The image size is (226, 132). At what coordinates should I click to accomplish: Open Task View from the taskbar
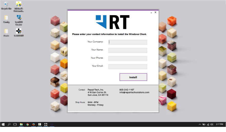click(15, 124)
